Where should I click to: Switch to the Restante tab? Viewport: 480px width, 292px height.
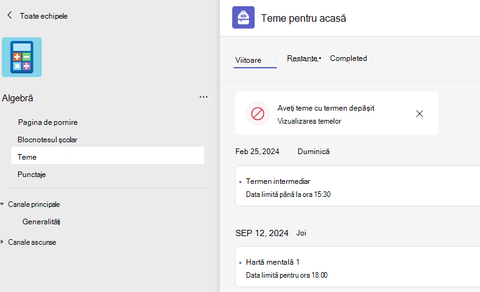(x=304, y=58)
